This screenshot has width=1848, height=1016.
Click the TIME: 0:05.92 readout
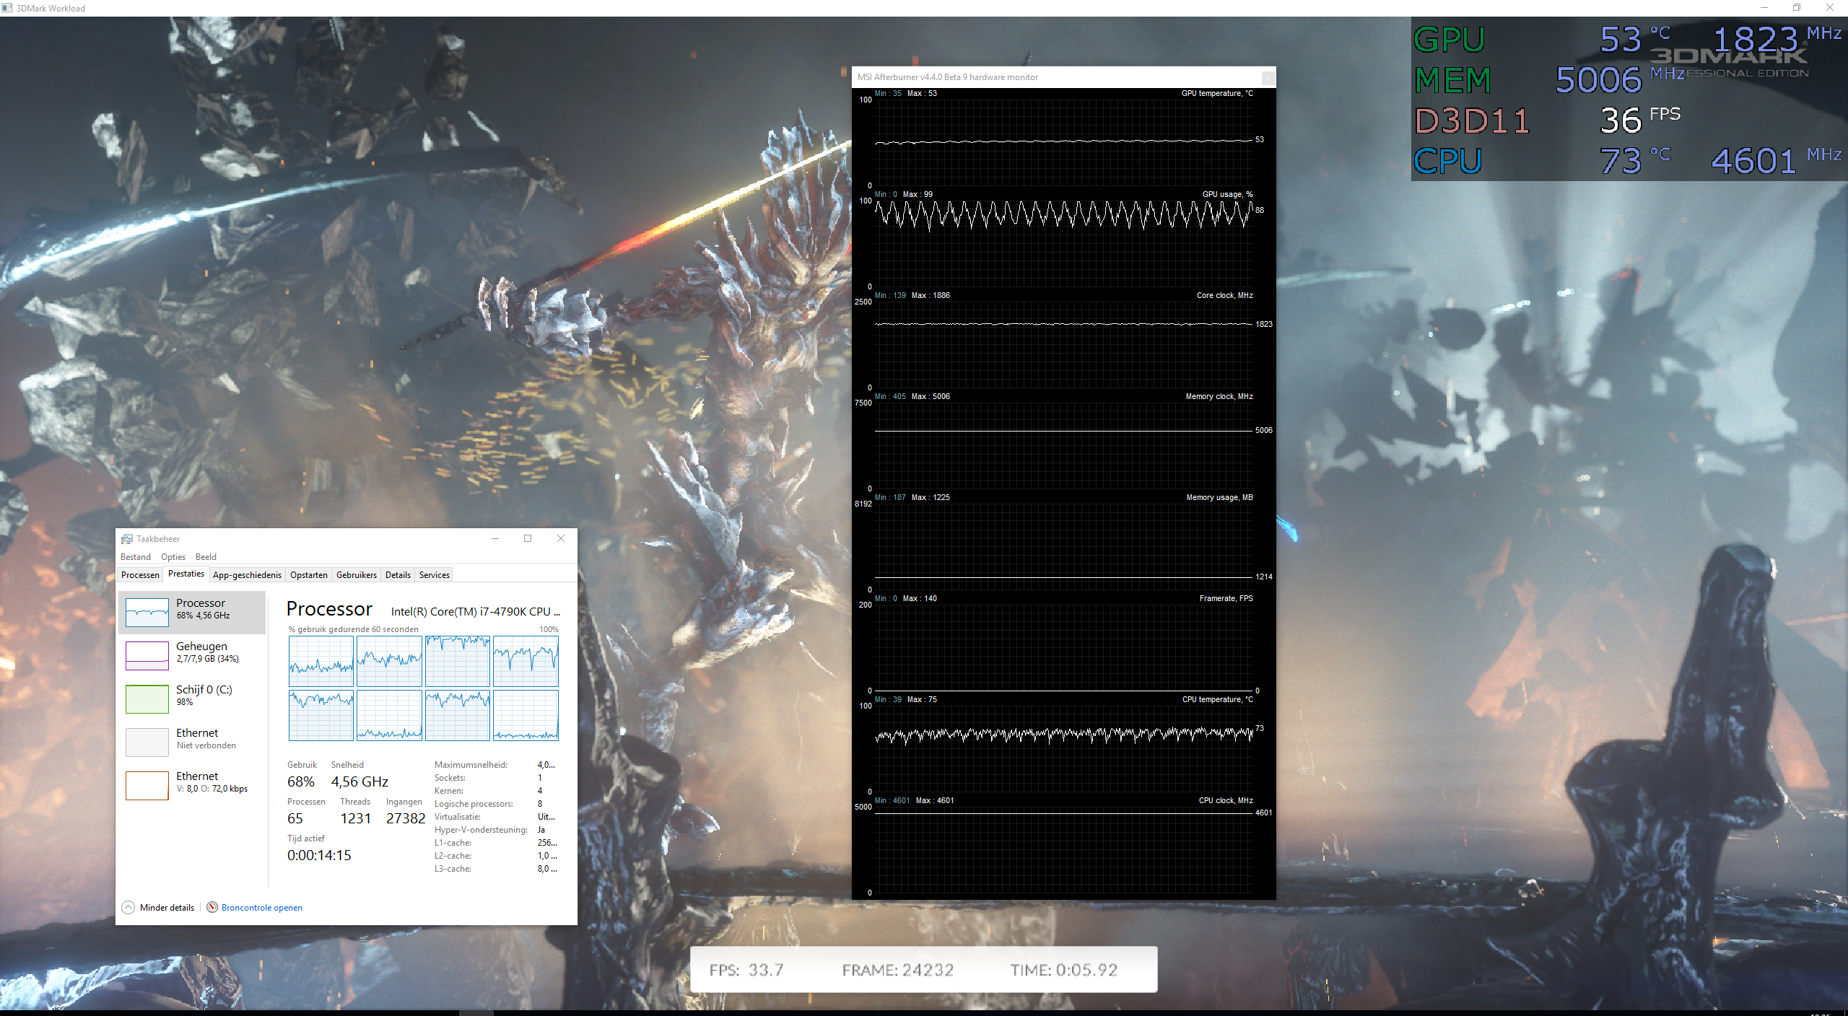tap(1064, 969)
